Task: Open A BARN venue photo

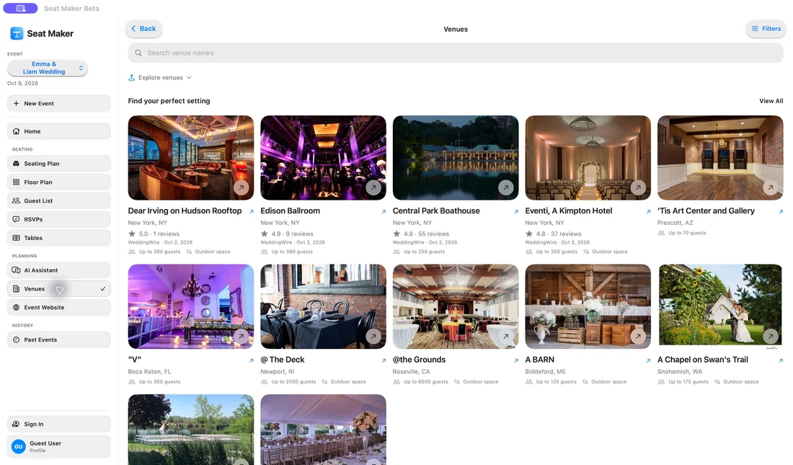Action: coord(588,306)
